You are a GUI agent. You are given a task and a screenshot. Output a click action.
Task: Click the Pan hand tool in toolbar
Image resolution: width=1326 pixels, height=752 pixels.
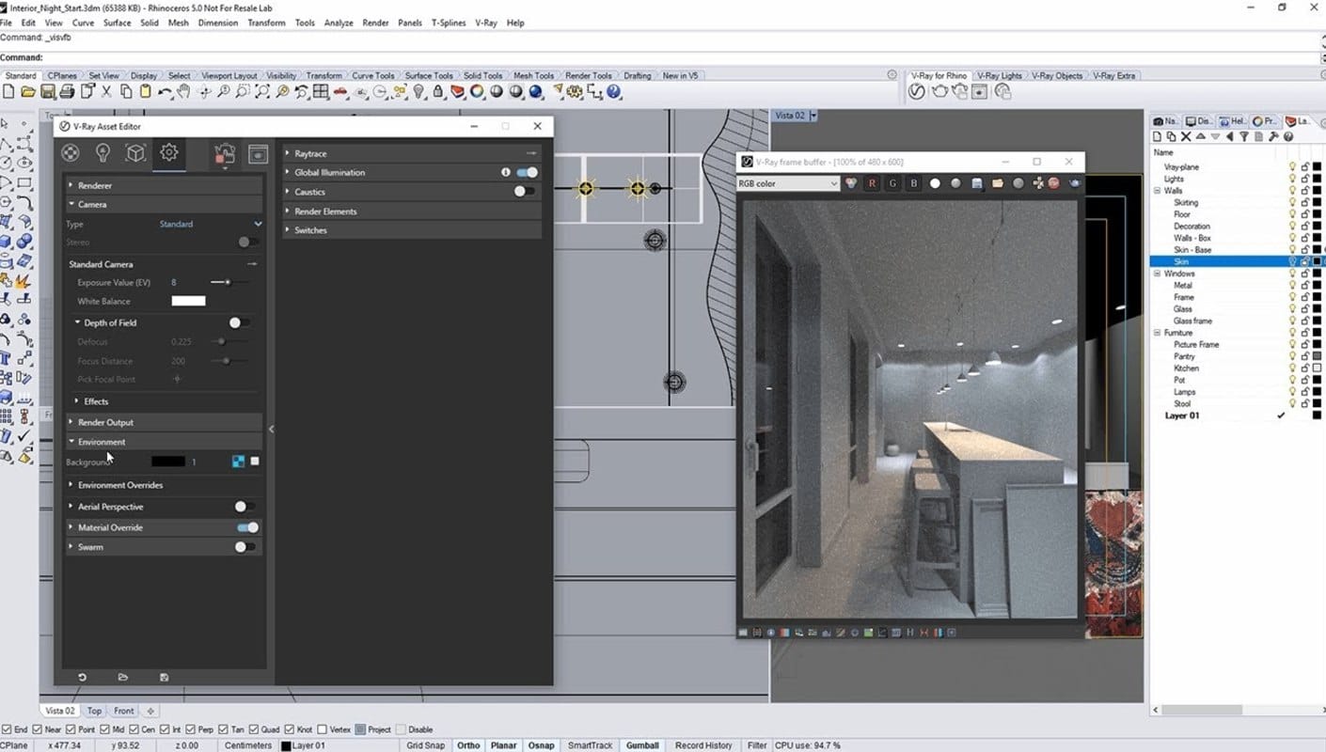coord(184,91)
